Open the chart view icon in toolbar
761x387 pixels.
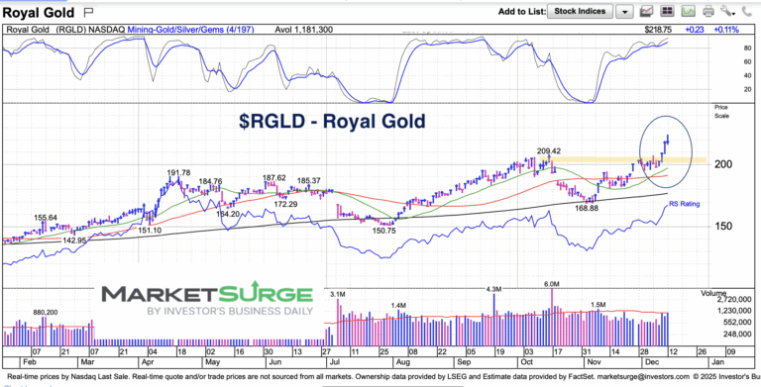click(646, 11)
